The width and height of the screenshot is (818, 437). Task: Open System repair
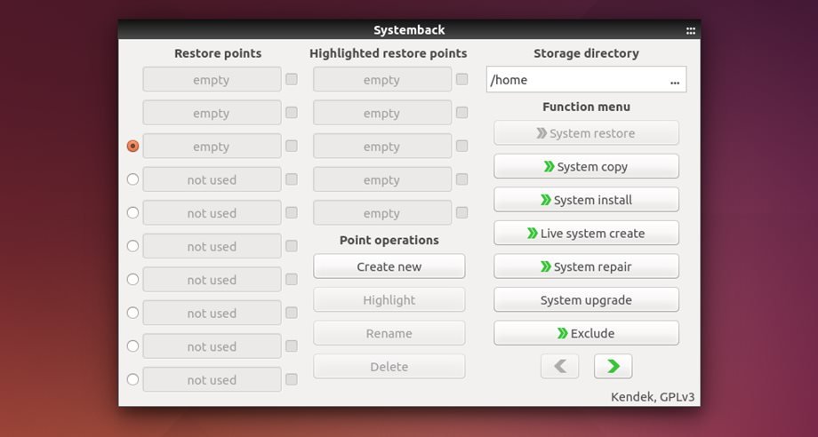(x=586, y=266)
